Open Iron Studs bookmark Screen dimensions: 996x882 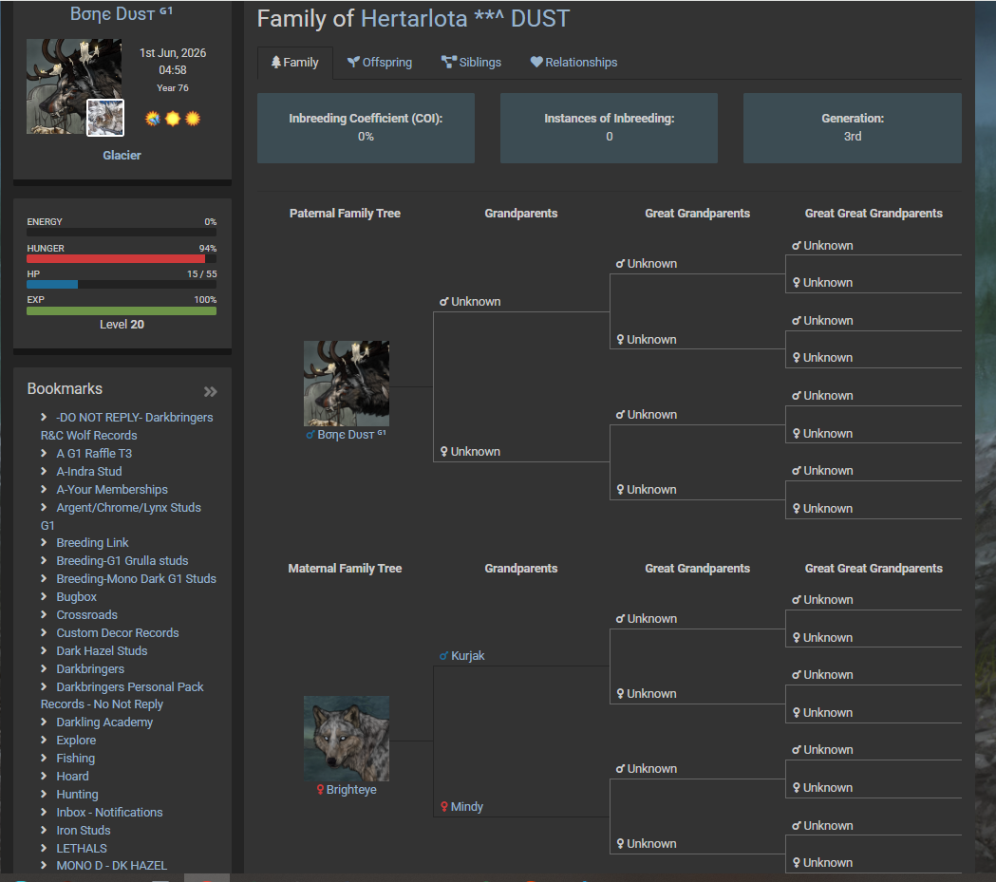click(84, 831)
